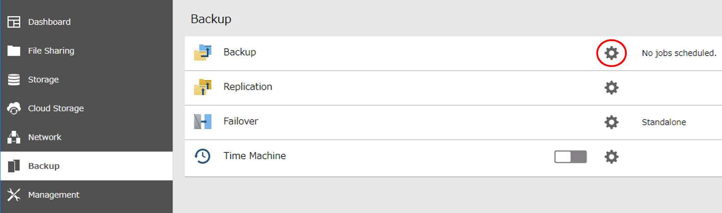Click the Time Machine clock icon

click(203, 156)
